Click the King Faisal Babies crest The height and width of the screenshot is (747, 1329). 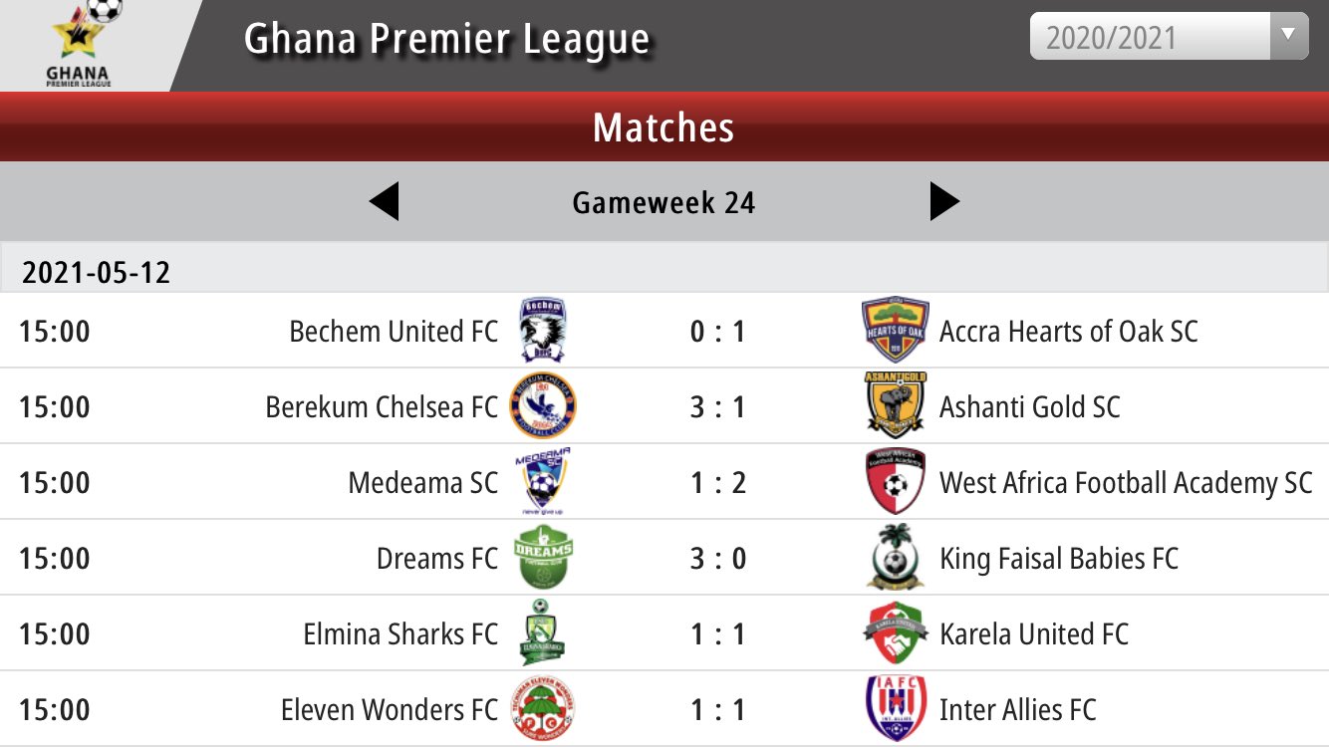pos(896,558)
